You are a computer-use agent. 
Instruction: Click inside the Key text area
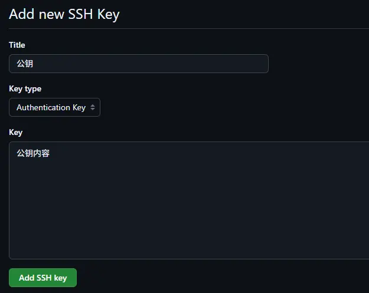(x=189, y=200)
